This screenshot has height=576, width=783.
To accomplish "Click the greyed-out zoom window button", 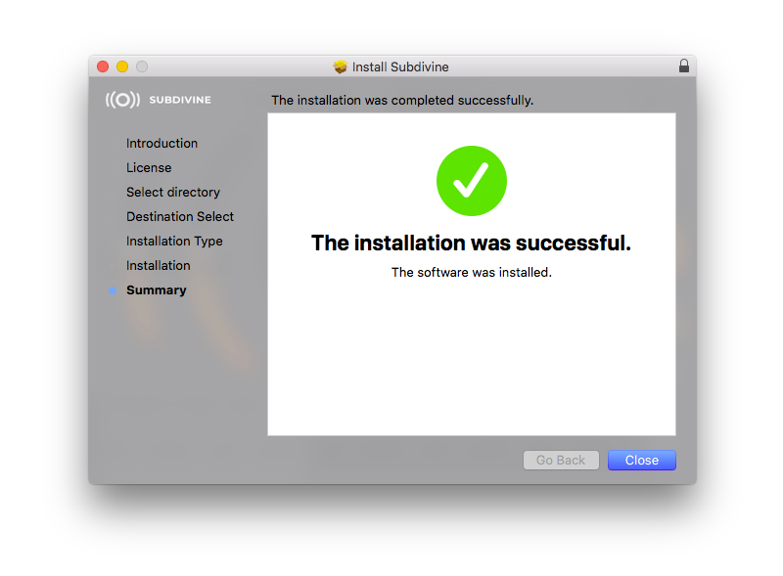I will [142, 66].
